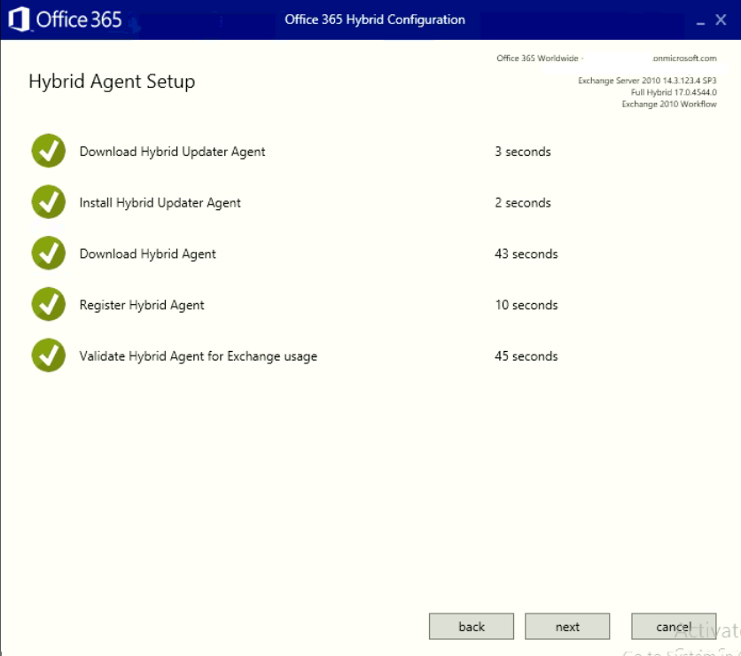
Task: Select the 'Download Hybrid Updater Agent' step text
Action: click(172, 152)
